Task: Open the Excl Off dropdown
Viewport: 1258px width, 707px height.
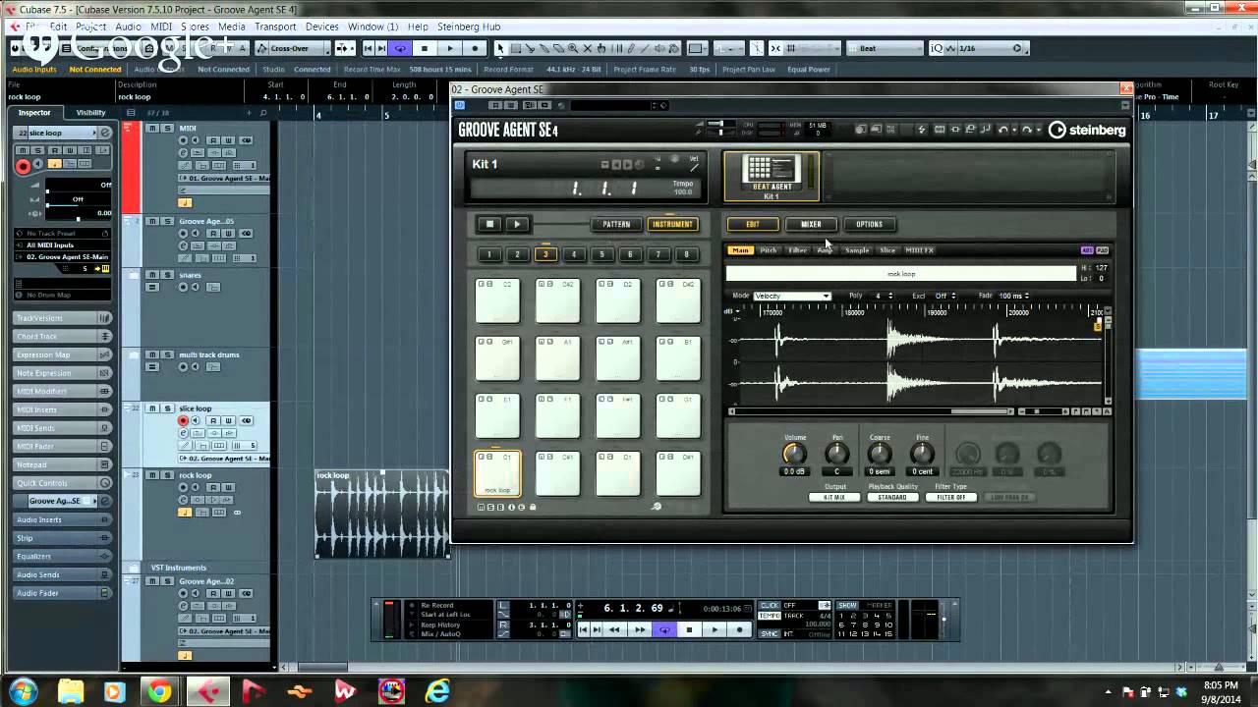Action: click(945, 296)
